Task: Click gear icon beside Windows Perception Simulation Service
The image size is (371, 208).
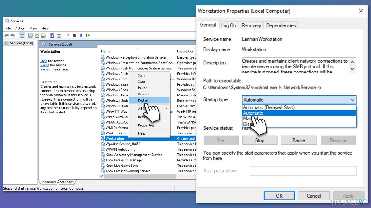Action: click(103, 57)
